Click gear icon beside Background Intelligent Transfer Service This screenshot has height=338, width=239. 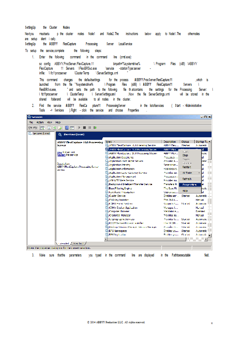tap(106, 184)
